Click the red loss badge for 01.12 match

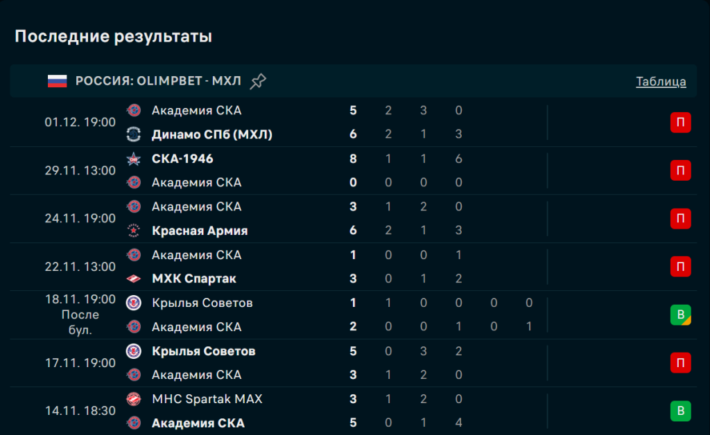point(680,123)
